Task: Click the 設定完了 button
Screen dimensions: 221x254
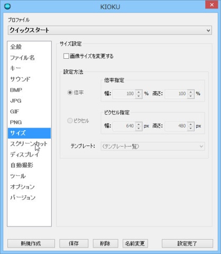Action: click(187, 243)
